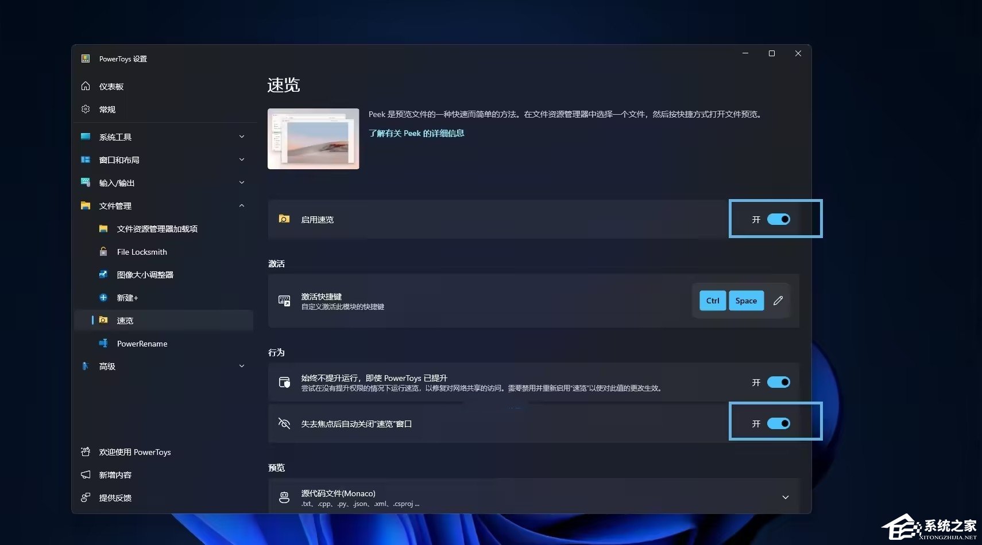The height and width of the screenshot is (545, 982).
Task: Maximize the PowerToys Settings window
Action: 772,53
